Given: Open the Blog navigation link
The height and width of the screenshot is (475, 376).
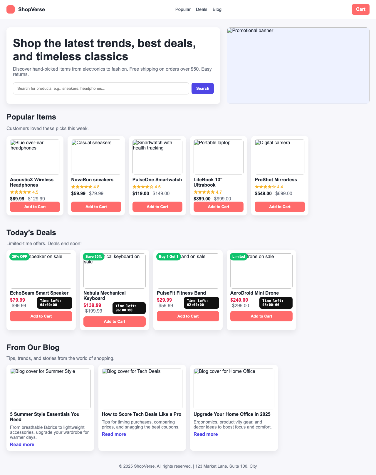Looking at the screenshot, I should [217, 9].
